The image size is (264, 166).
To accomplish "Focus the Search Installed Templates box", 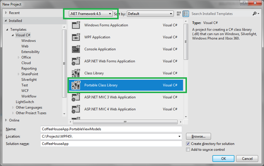I will [222, 14].
